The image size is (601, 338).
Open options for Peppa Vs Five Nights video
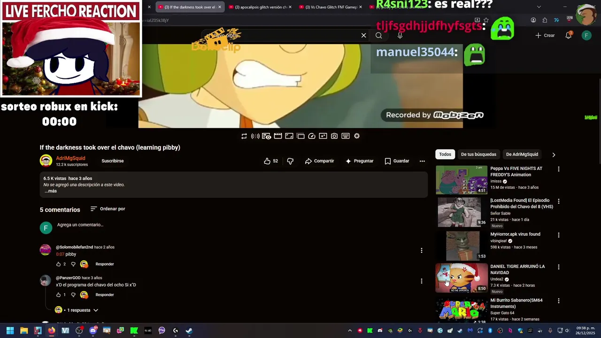[x=559, y=169]
